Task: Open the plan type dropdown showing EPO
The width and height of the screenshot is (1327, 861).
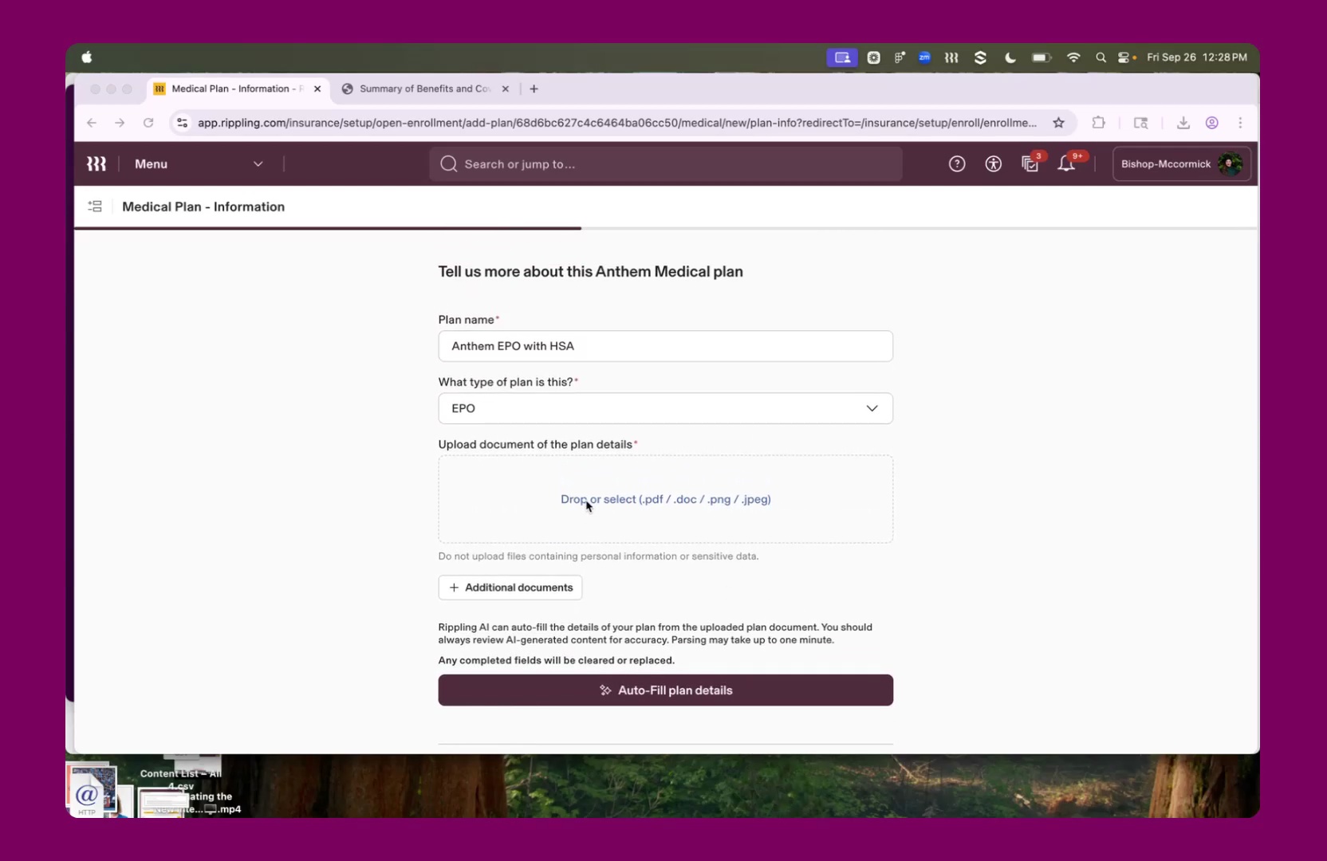Action: pos(665,408)
